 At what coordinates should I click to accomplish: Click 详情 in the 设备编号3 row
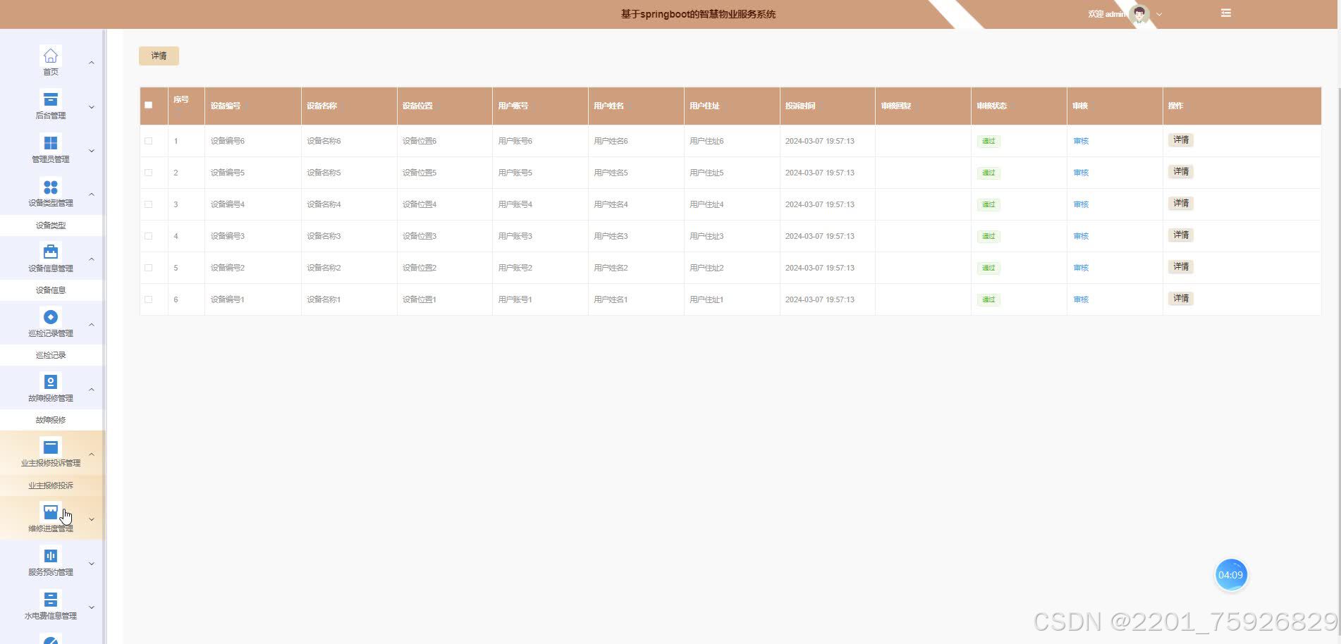pyautogui.click(x=1181, y=235)
